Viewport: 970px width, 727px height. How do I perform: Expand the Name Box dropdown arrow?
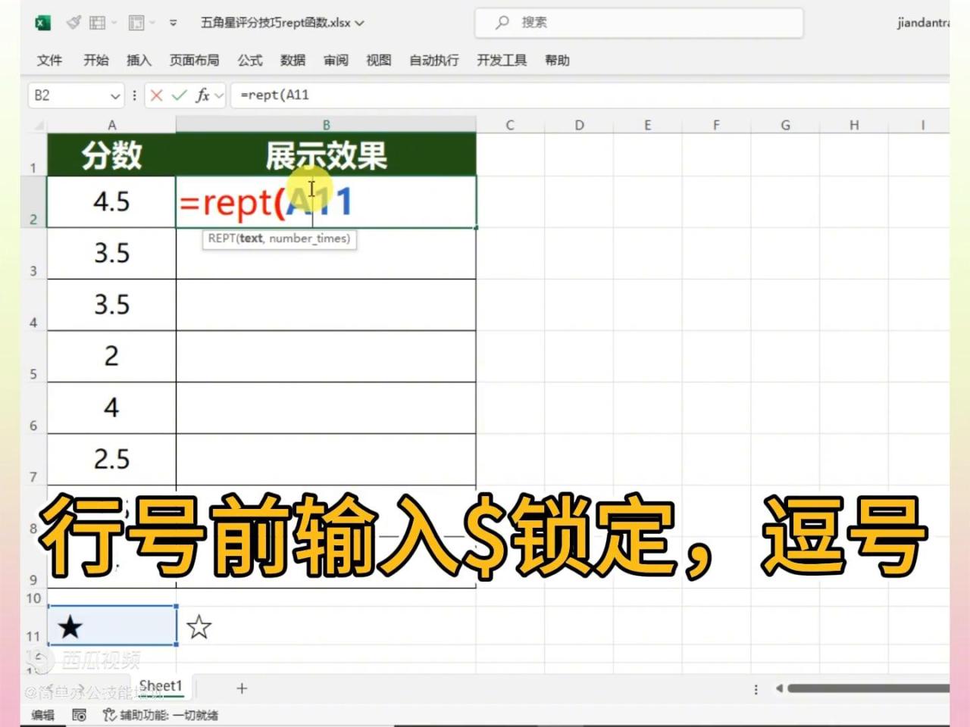tap(115, 96)
